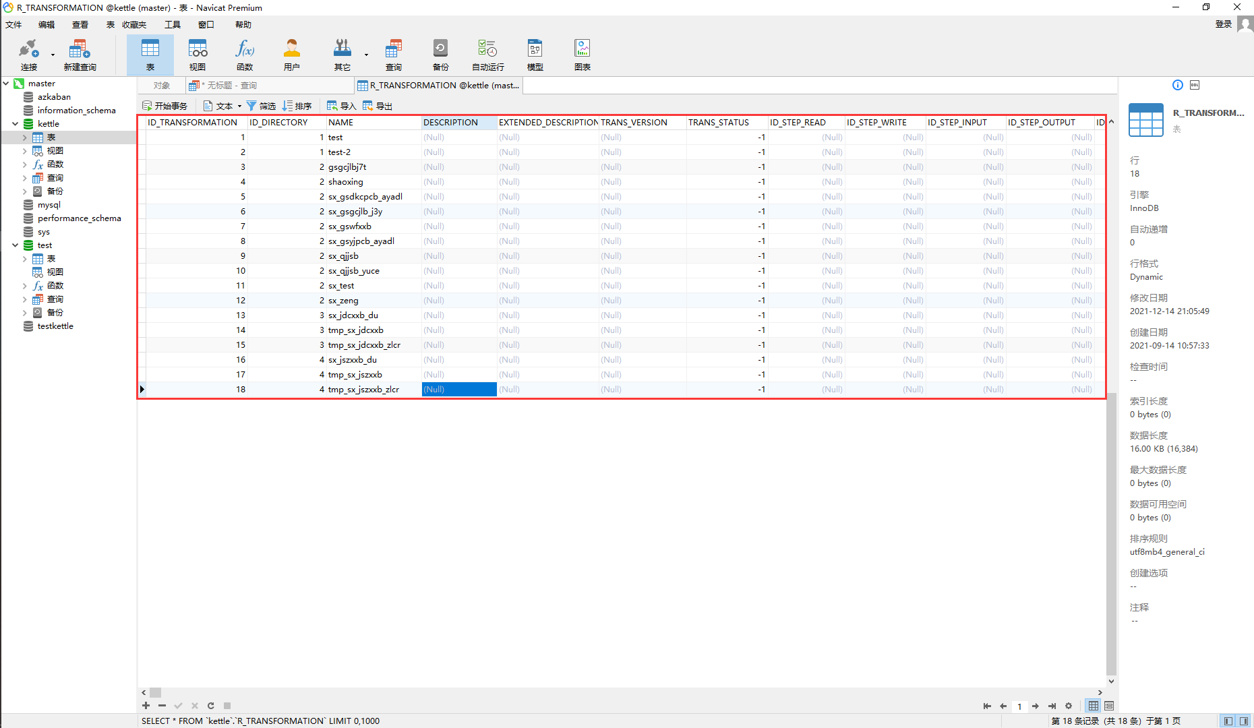Viewport: 1254px width, 728px height.
Task: Collapse the test database node
Action: (15, 245)
